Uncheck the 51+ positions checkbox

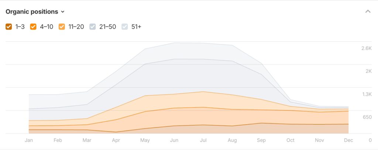[125, 27]
